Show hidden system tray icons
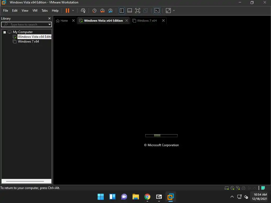Viewport: 271px width, 203px height. 232,197
